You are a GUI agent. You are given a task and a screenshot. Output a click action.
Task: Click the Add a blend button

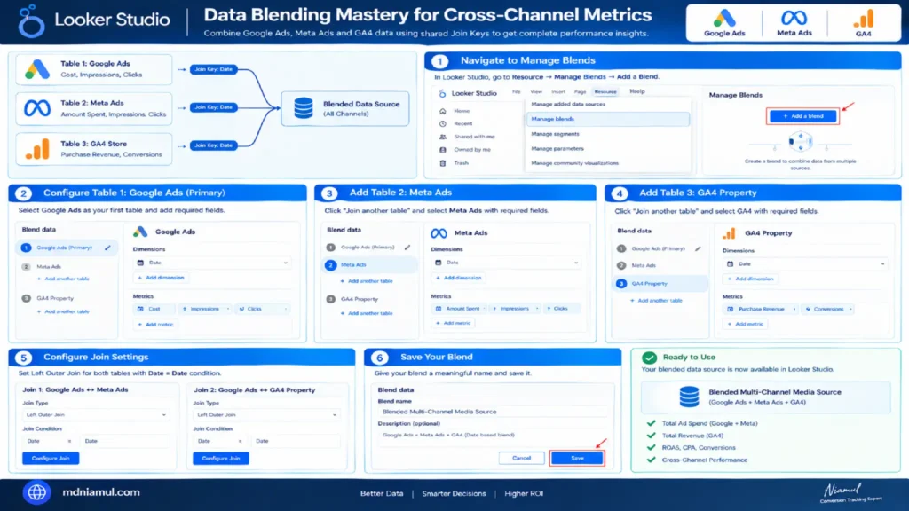click(x=802, y=116)
